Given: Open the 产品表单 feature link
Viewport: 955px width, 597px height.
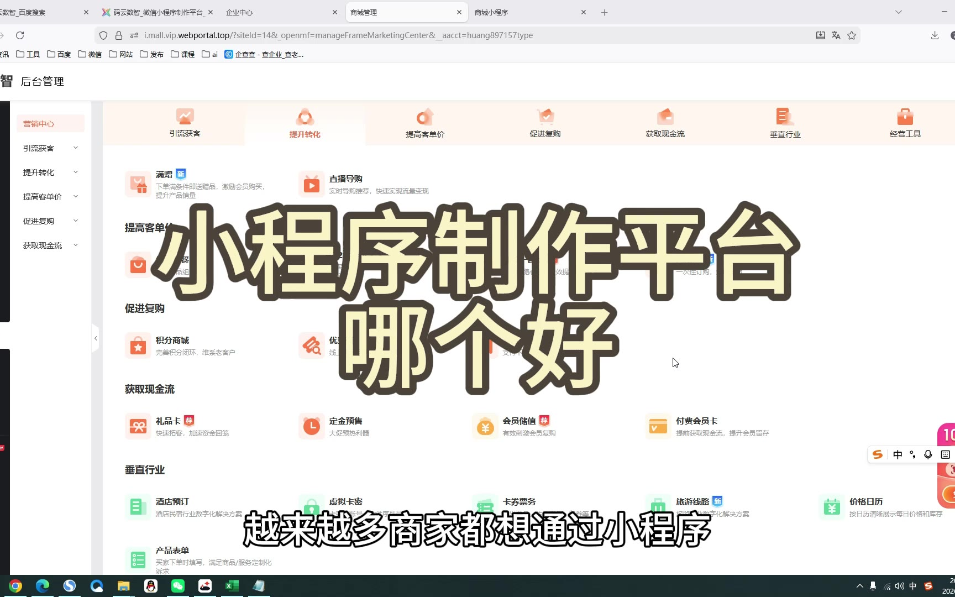Looking at the screenshot, I should click(172, 551).
